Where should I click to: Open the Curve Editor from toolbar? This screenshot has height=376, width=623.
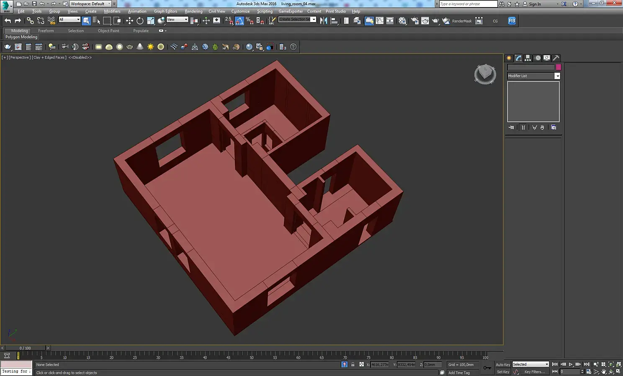[x=380, y=20]
